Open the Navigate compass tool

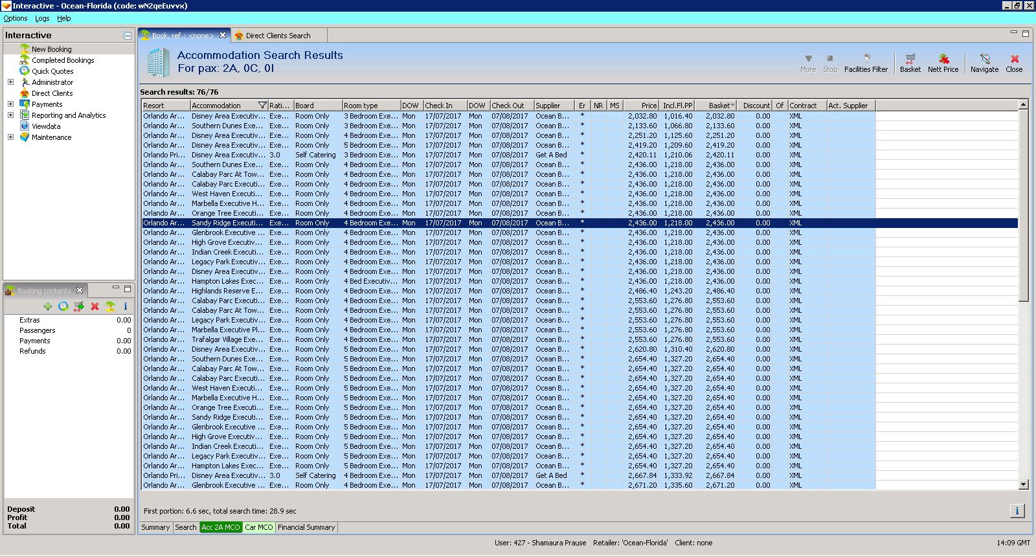pyautogui.click(x=984, y=63)
